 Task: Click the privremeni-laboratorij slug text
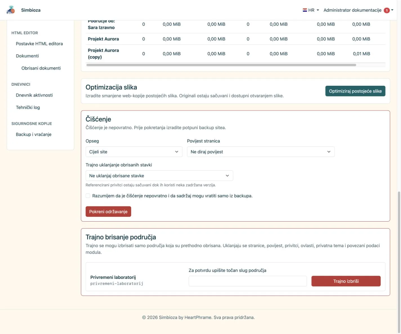(117, 284)
